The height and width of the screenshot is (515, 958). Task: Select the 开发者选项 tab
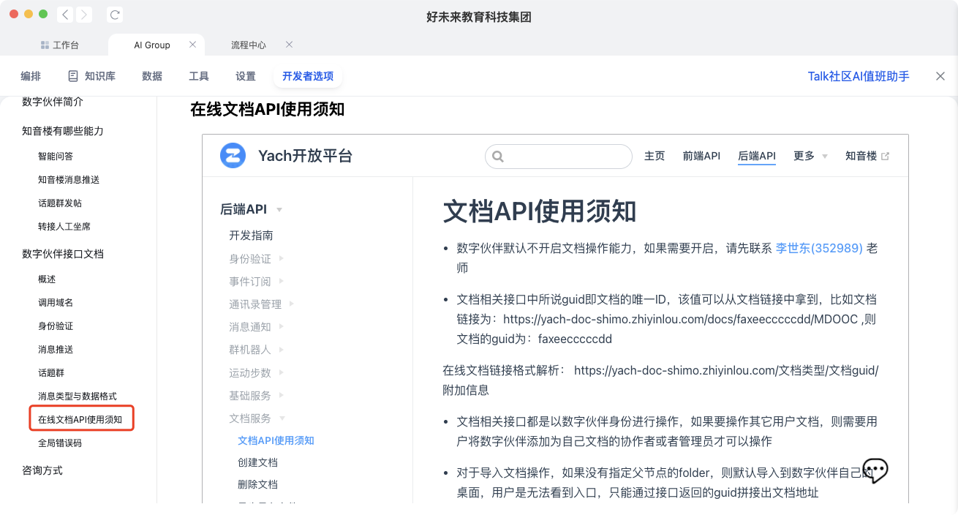(308, 76)
